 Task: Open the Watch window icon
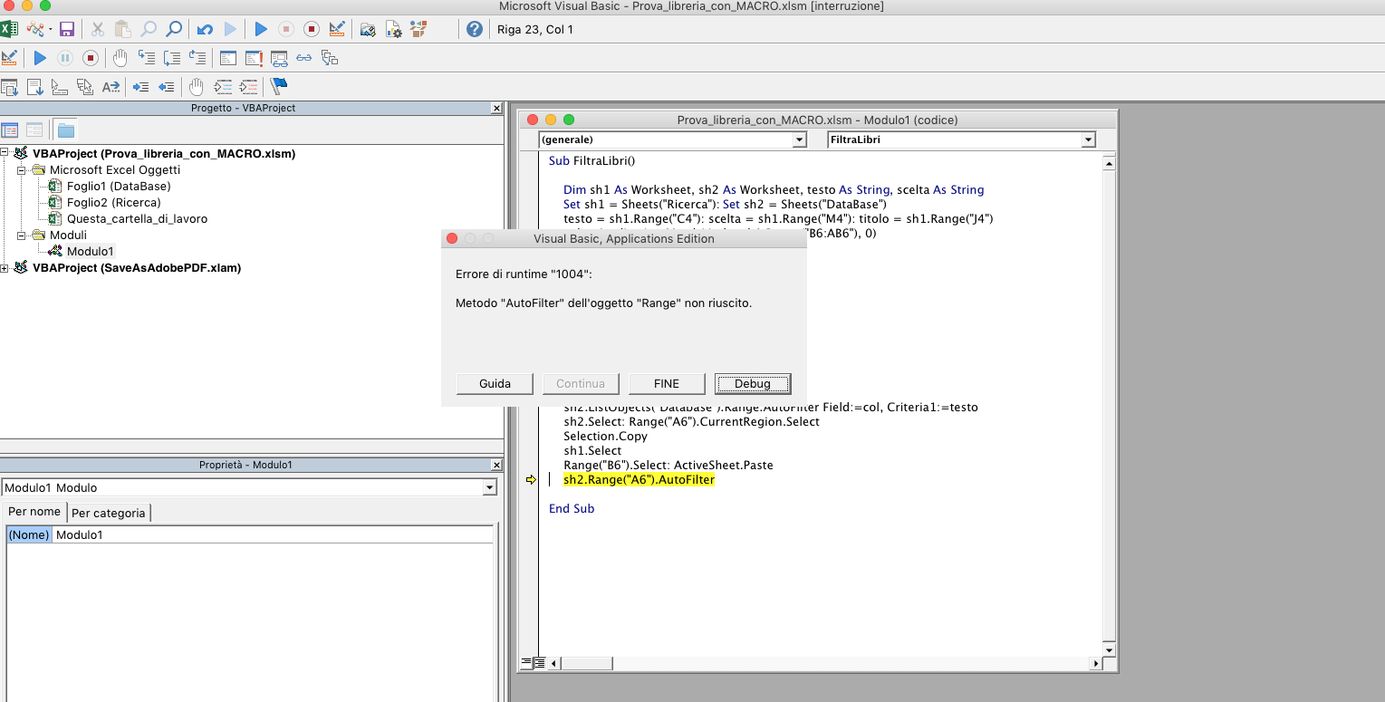[279, 58]
